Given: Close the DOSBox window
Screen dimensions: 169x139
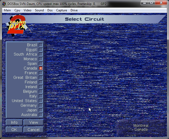Looking at the screenshot, I should tap(161, 3).
